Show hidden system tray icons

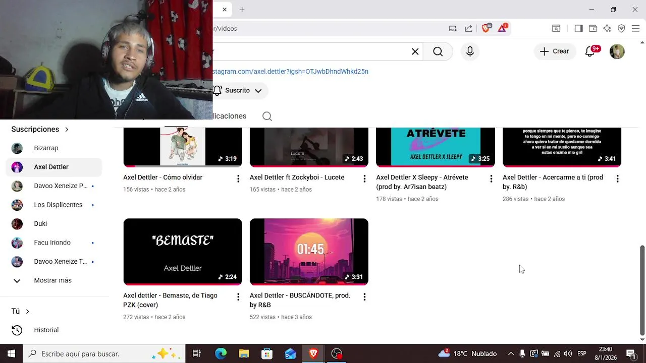(x=511, y=354)
